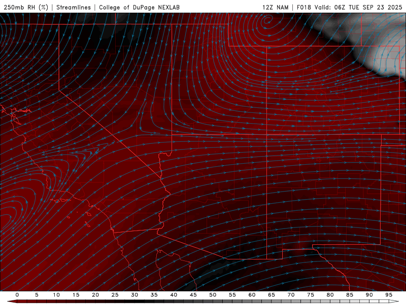Click the "20" value on the color scale
This screenshot has width=406, height=304.
pyautogui.click(x=95, y=295)
